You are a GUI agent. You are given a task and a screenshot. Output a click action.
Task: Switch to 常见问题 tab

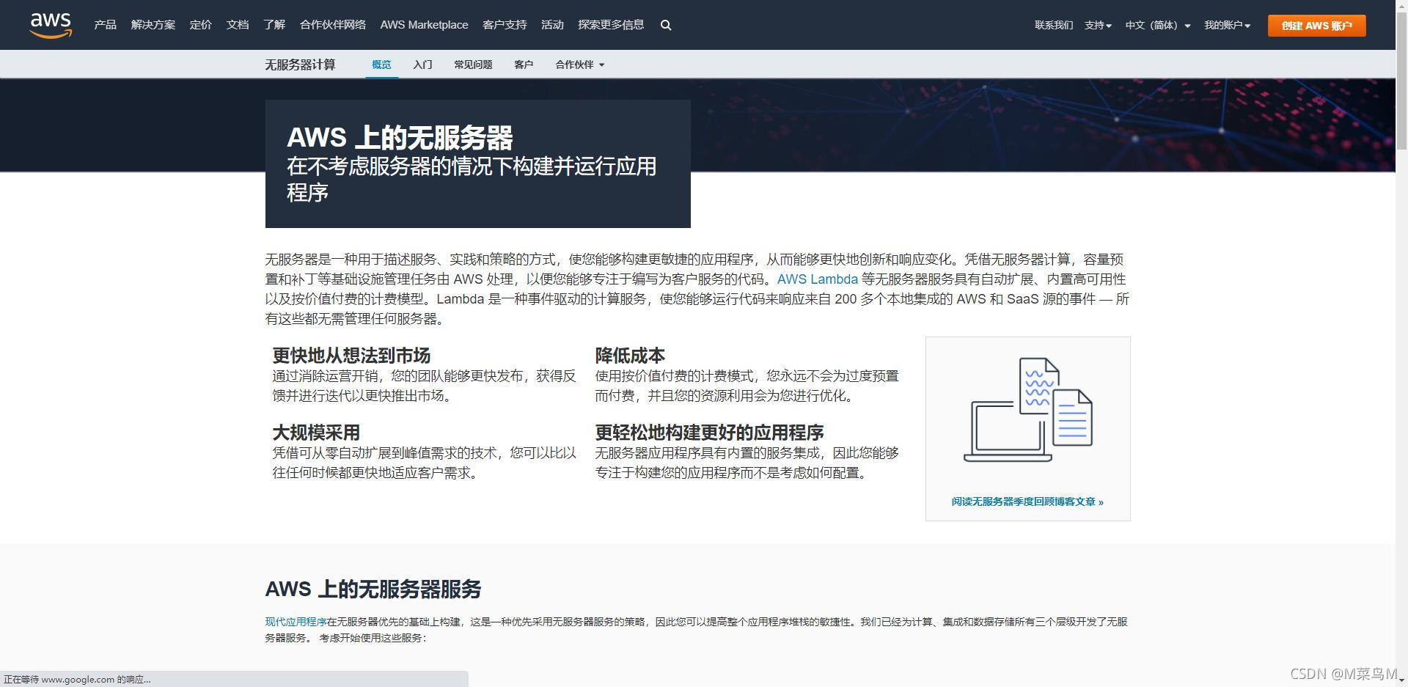(473, 65)
